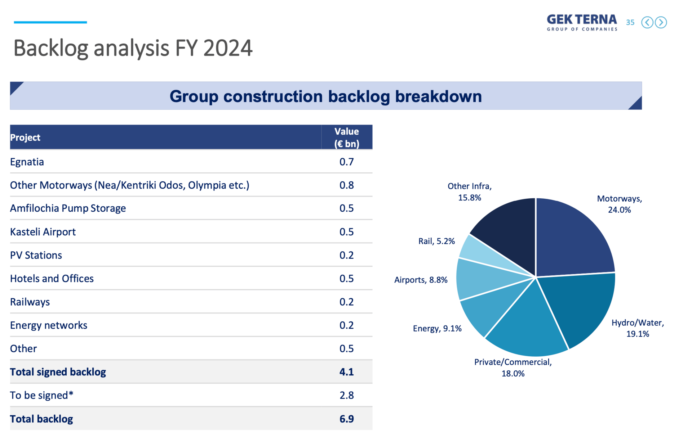Viewport: 692px width, 442px height.
Task: Click the 'Backlog analysis FY 2024' title
Action: (x=133, y=48)
